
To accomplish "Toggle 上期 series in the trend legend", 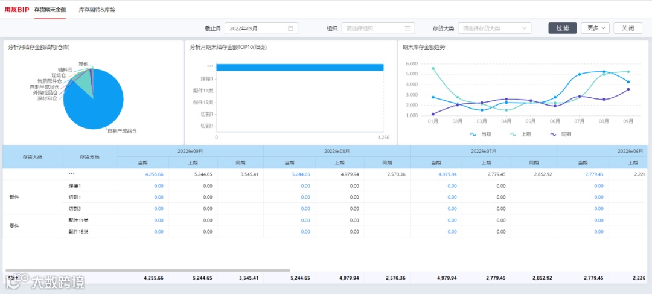I will pyautogui.click(x=520, y=134).
